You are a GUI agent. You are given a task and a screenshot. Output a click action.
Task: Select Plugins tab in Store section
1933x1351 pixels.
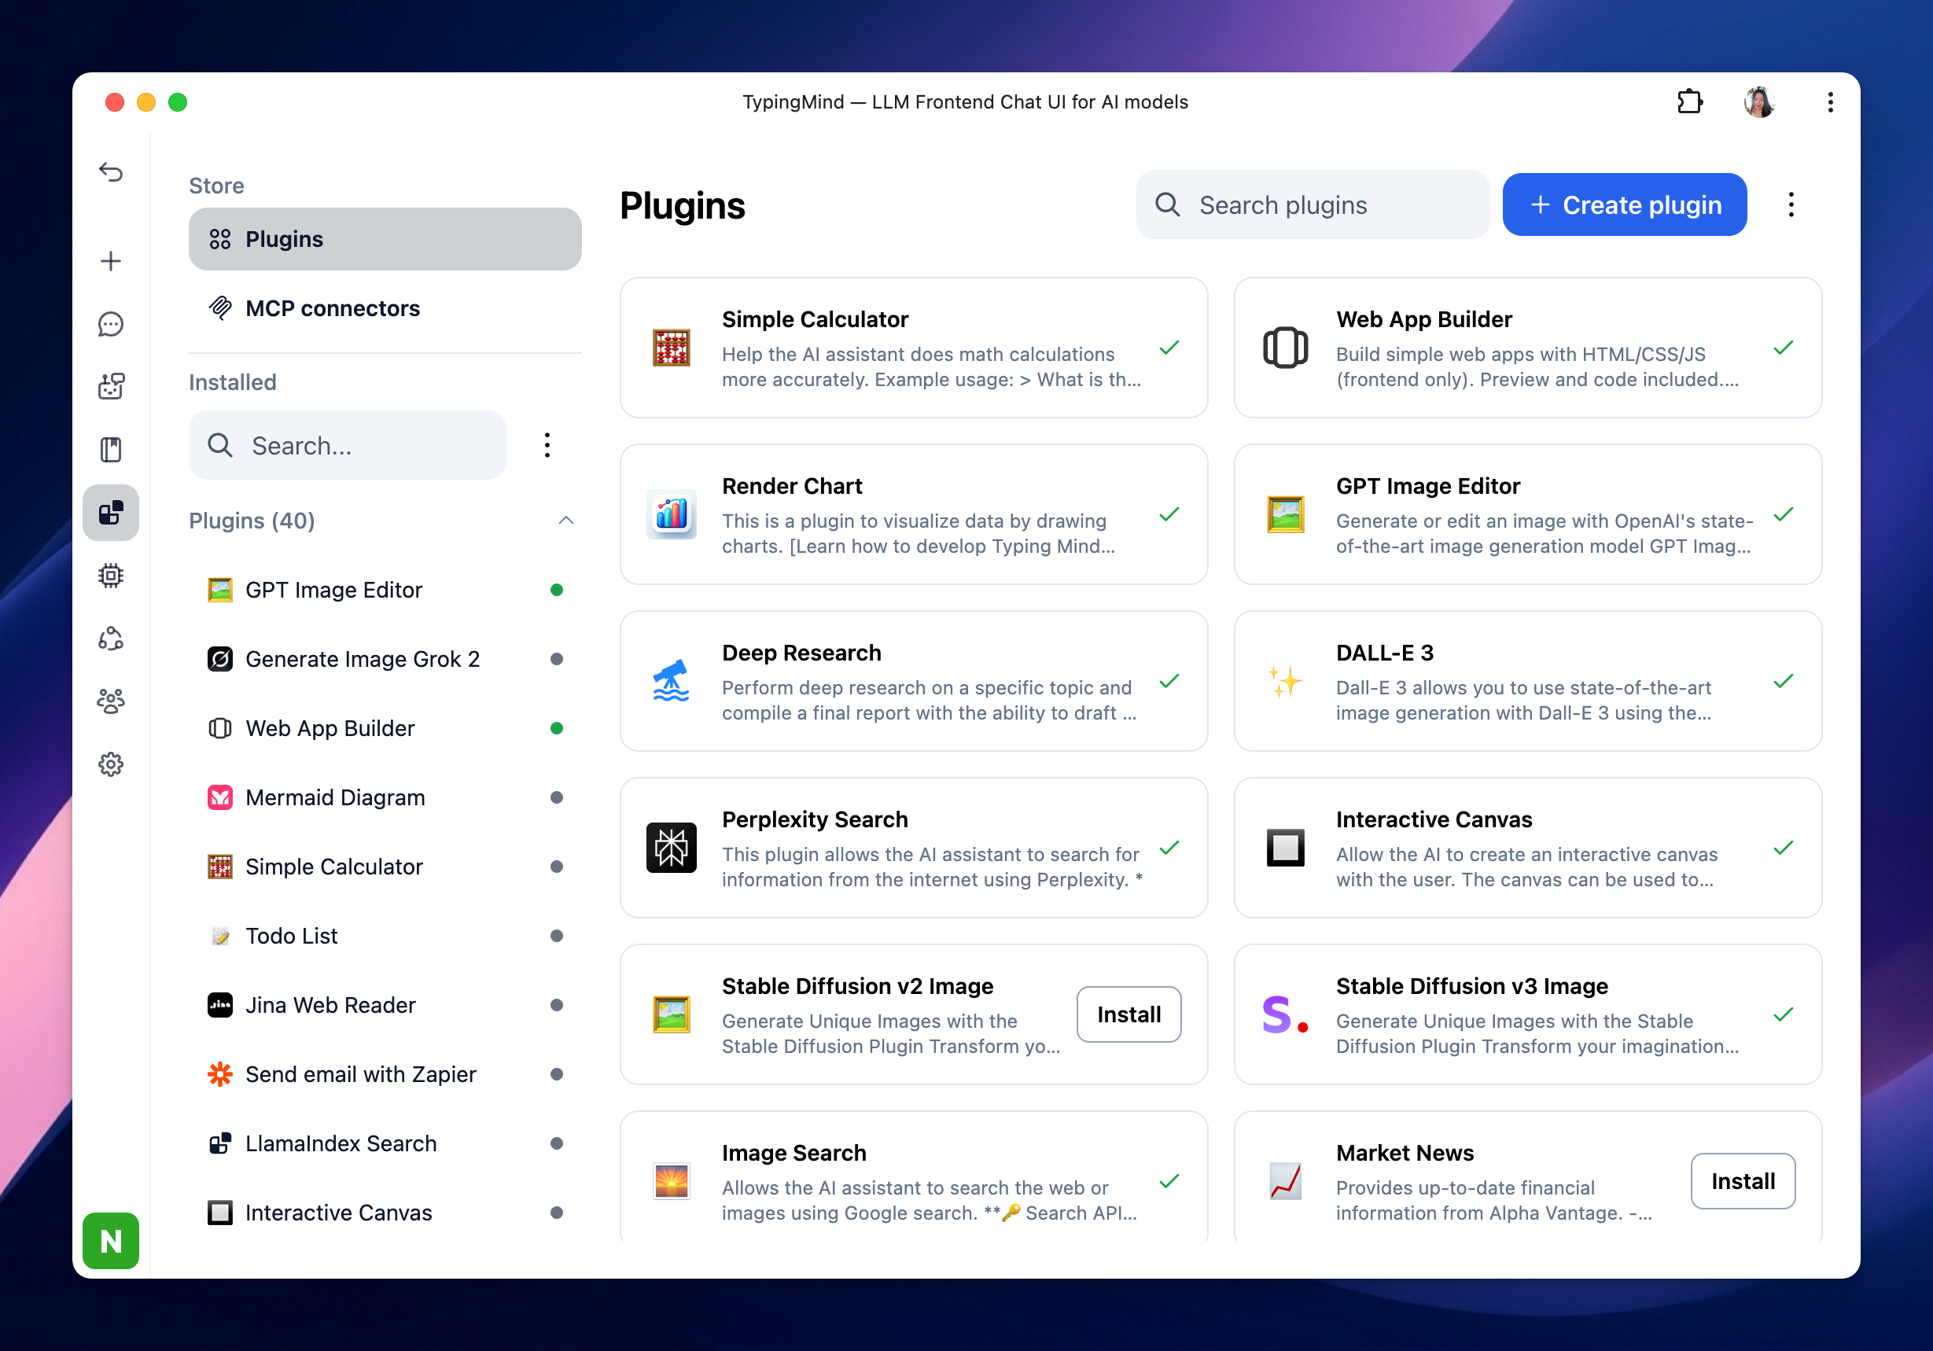pos(385,239)
